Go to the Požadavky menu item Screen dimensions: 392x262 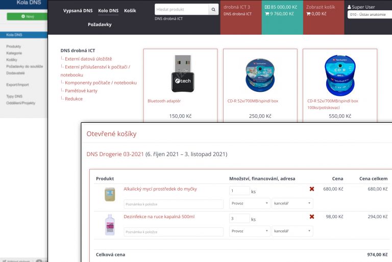100,24
